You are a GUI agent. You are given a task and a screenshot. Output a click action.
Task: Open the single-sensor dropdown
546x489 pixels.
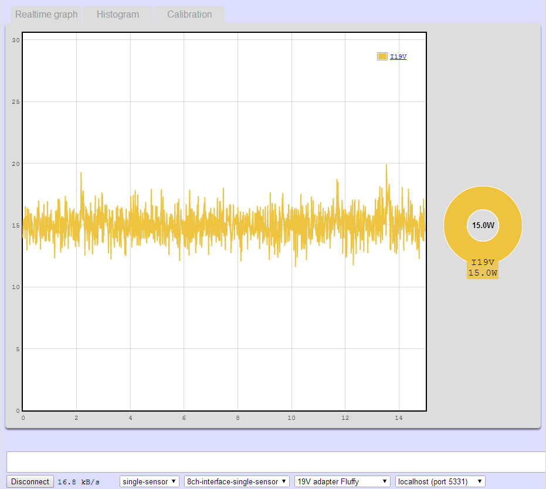coord(149,481)
